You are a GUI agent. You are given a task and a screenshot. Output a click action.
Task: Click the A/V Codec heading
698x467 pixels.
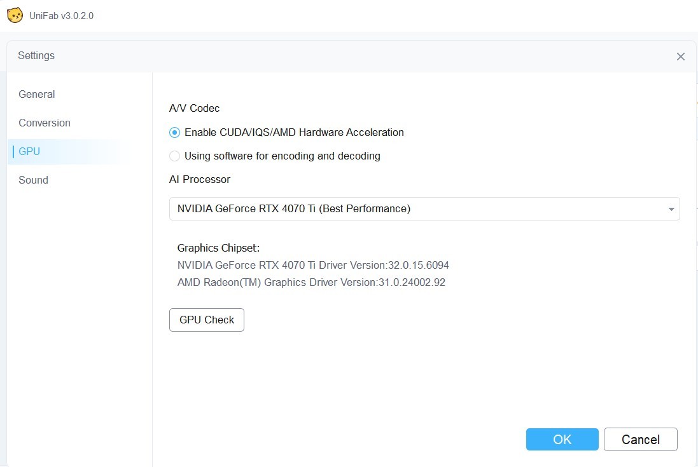click(194, 109)
